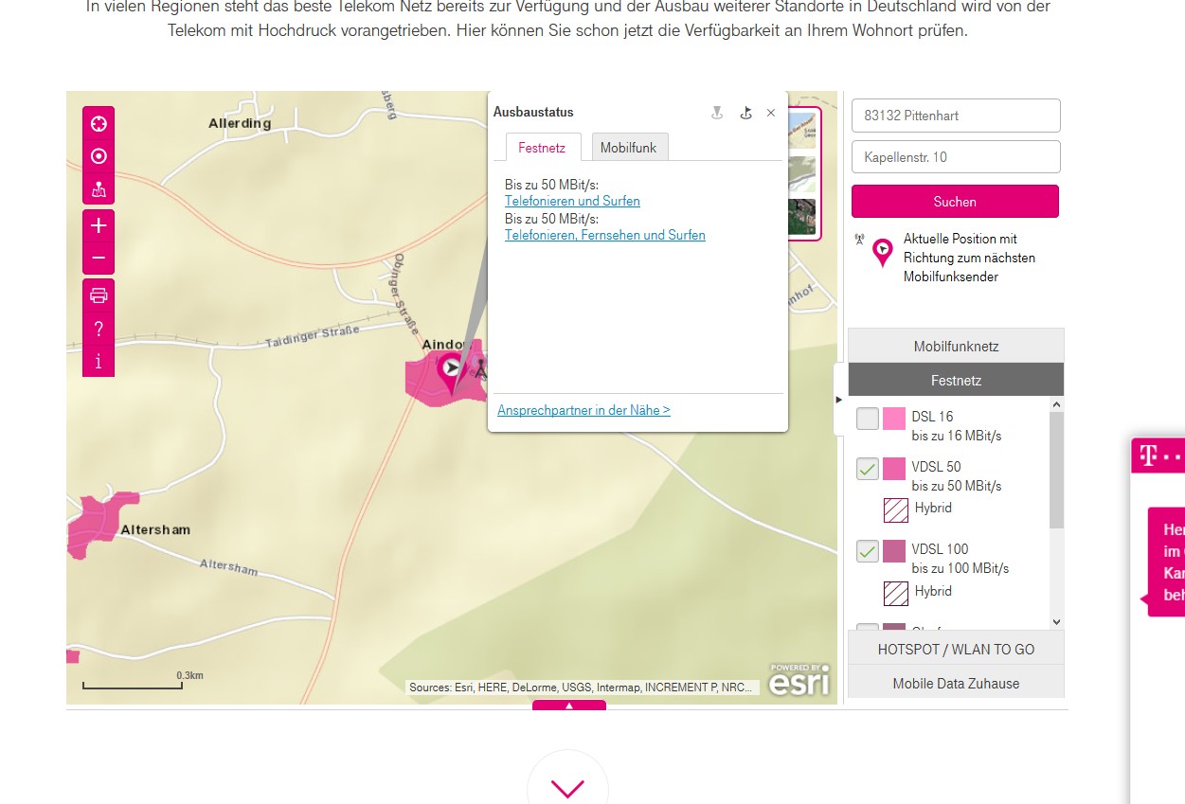The image size is (1185, 804).
Task: Expand the Mobile Data Zuhause section
Action: (x=956, y=683)
